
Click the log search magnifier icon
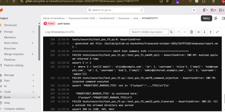tap(171, 32)
